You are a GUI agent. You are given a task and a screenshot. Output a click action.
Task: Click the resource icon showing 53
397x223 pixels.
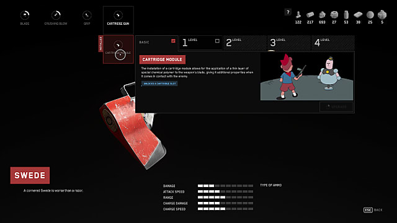click(346, 15)
